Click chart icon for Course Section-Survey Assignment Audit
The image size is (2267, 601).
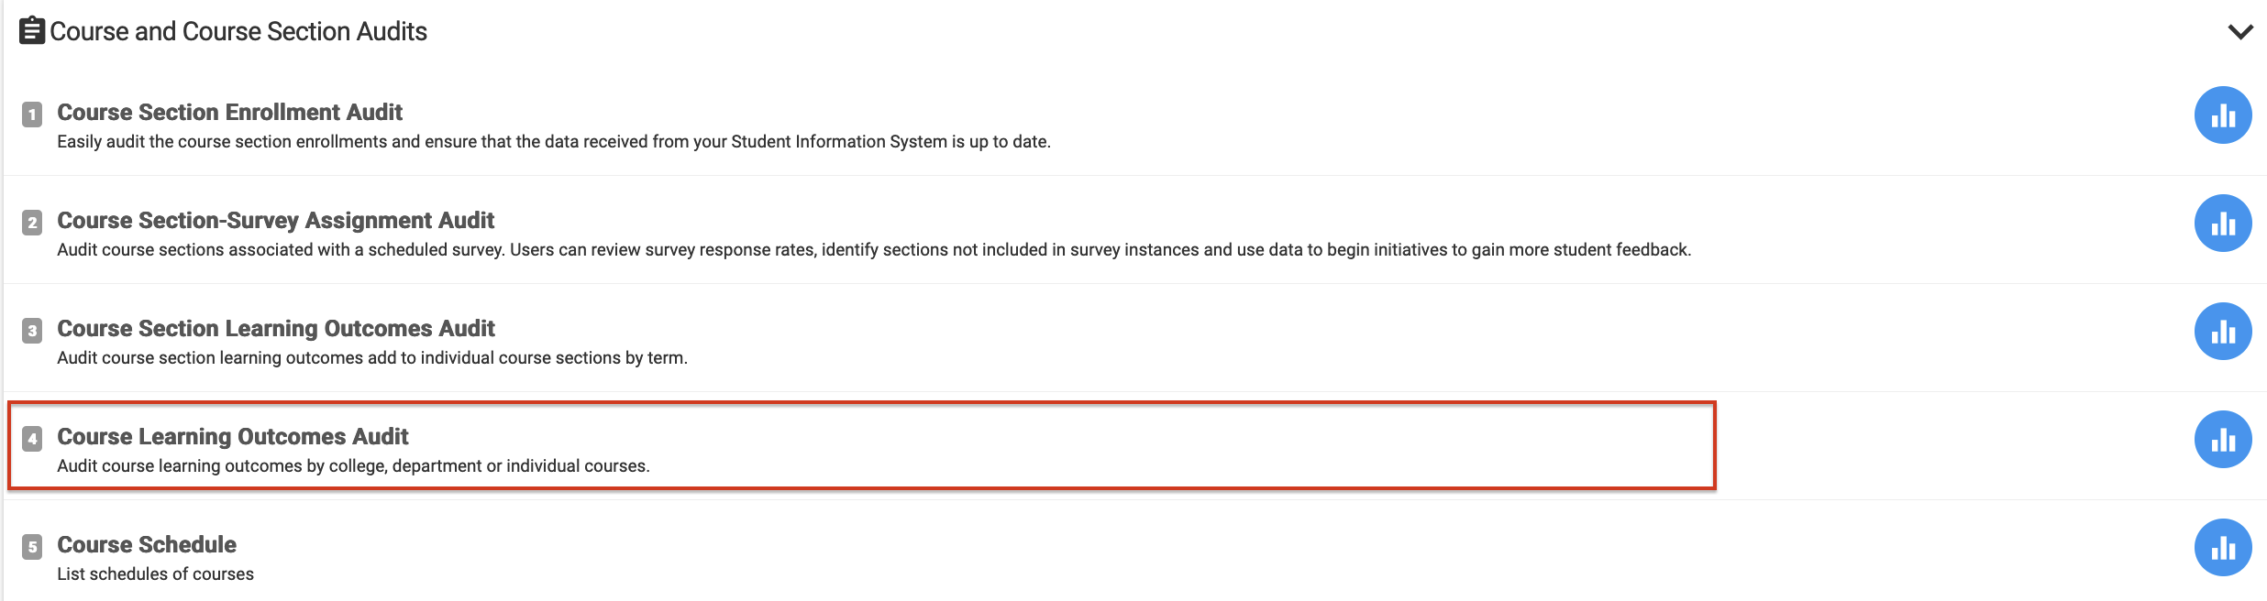coord(2222,224)
